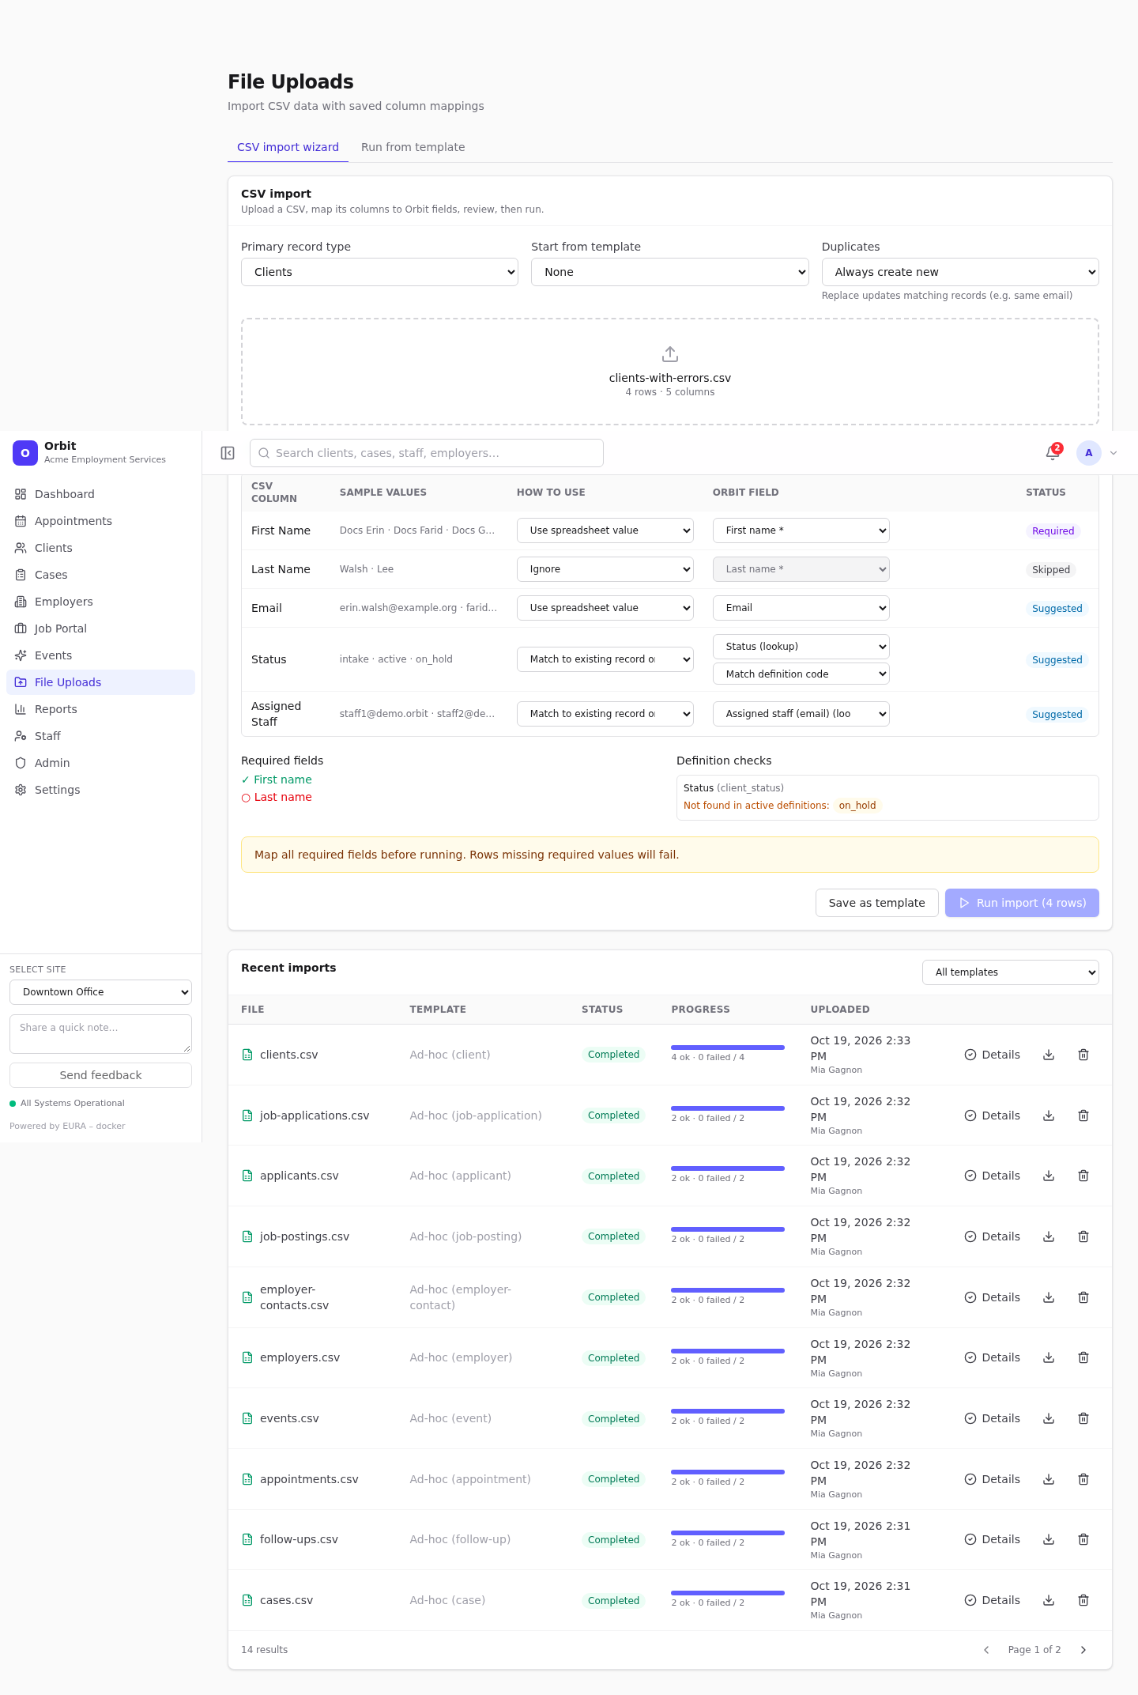Screen dimensions: 1138x1695
Task: Click the Orbit logo icon
Action: (25, 453)
